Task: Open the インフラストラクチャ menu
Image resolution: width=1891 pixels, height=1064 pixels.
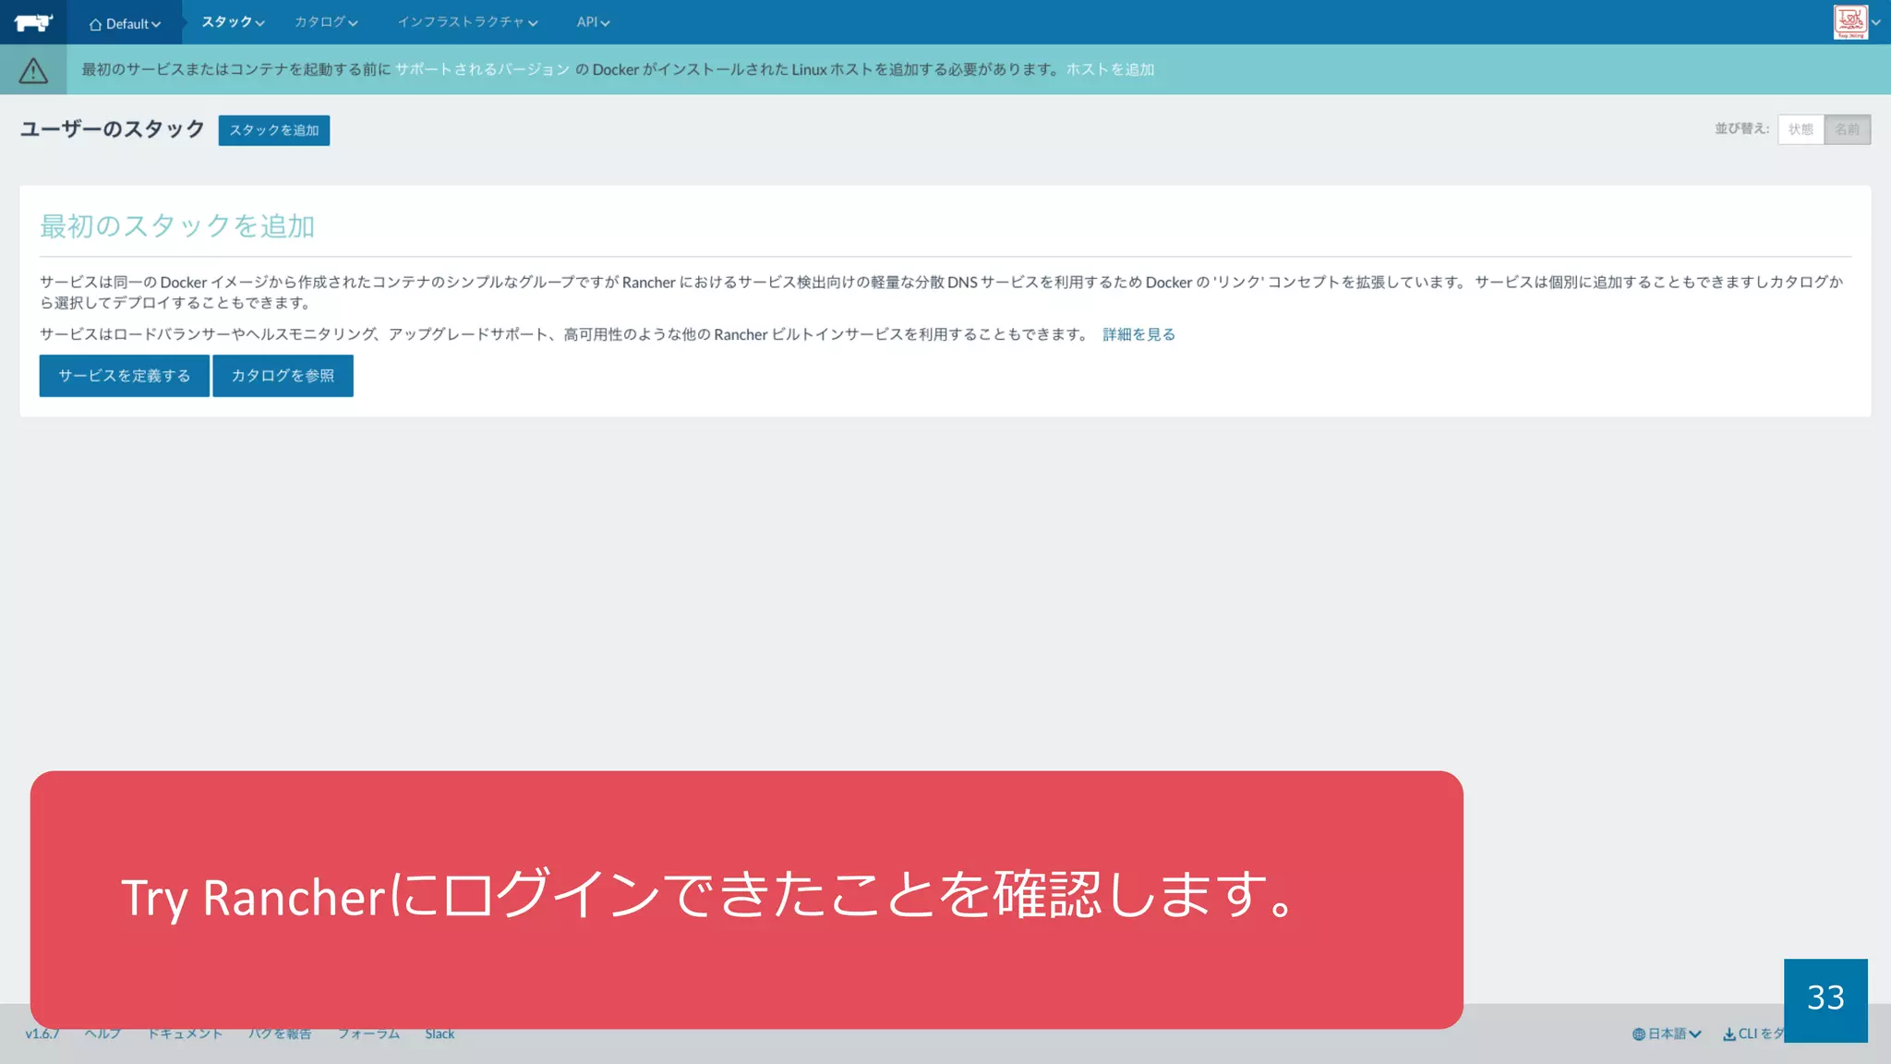Action: [467, 22]
